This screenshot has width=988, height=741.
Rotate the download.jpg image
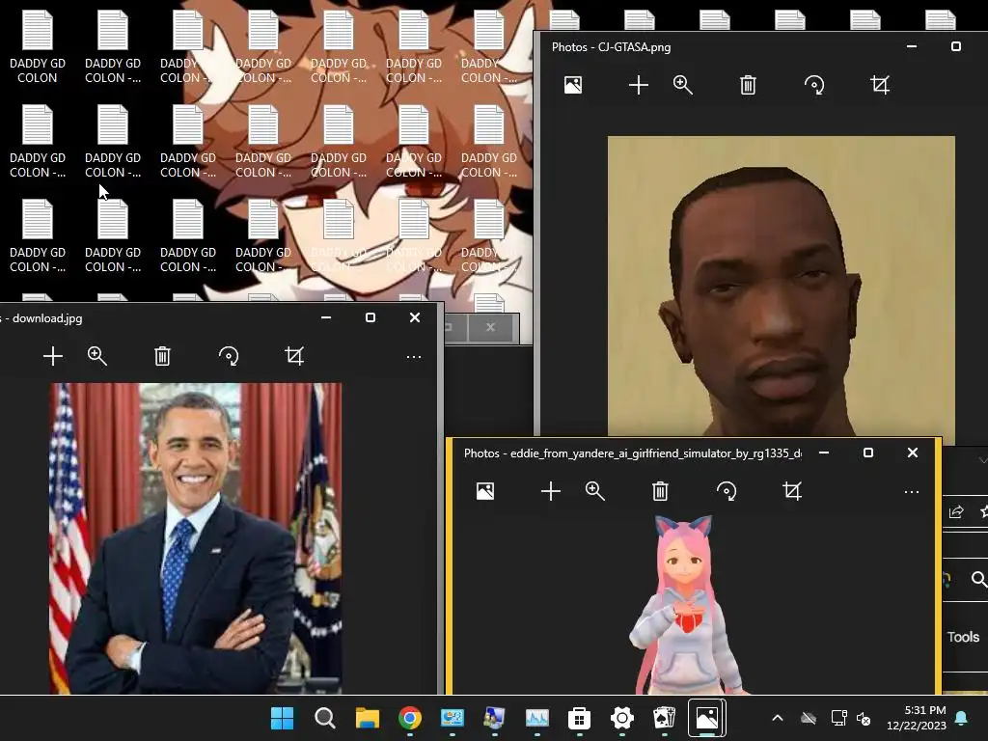click(228, 356)
